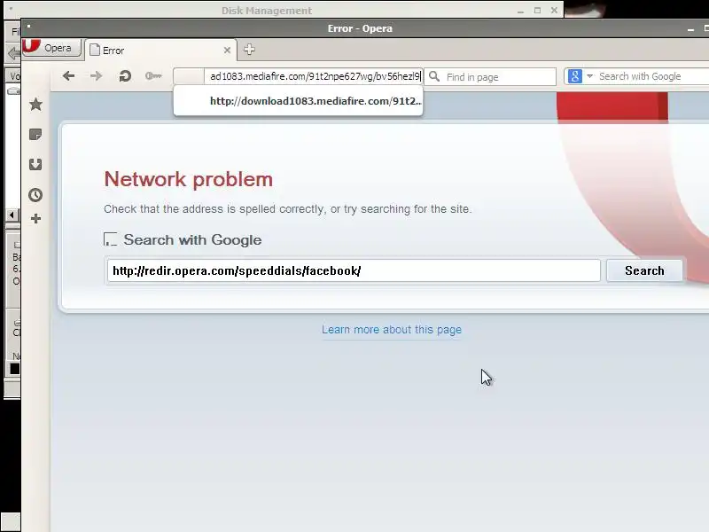This screenshot has width=709, height=532.
Task: Open Learn more about this page link
Action: coord(392,329)
